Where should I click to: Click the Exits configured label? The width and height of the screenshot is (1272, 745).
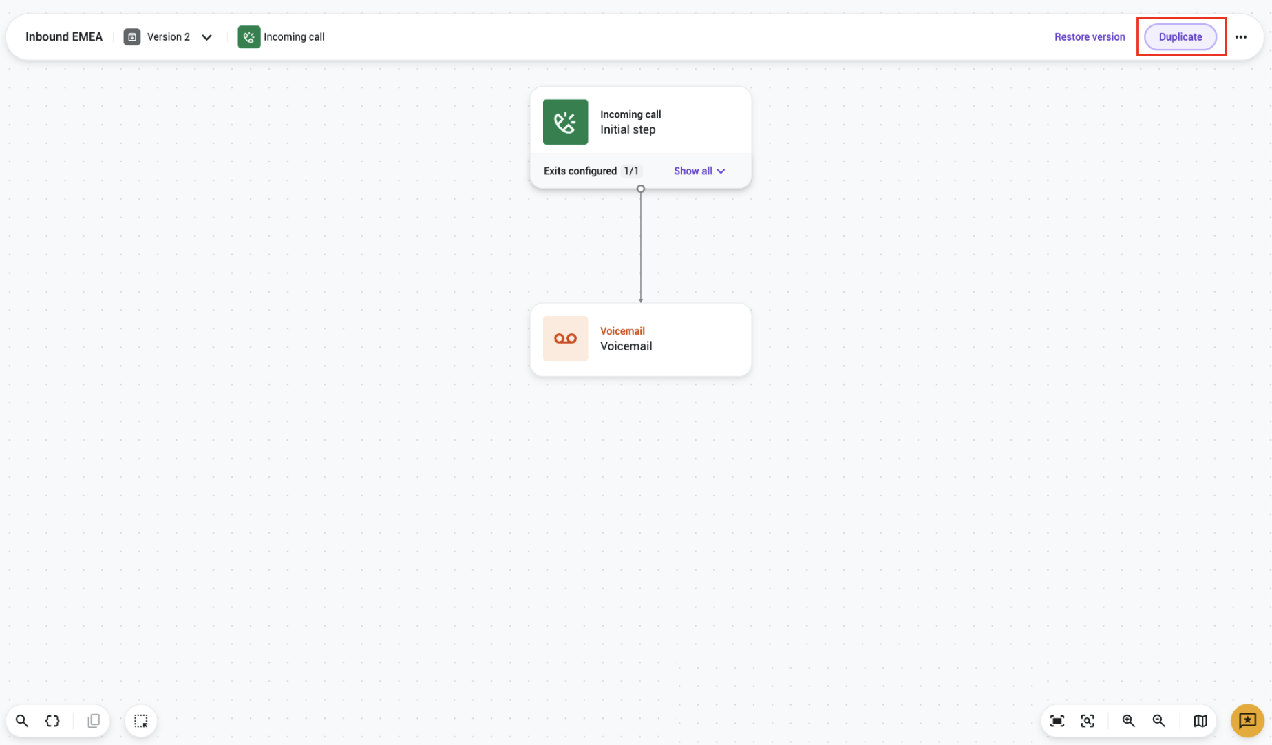click(x=580, y=171)
